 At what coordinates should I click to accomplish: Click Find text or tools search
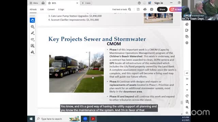122,9
